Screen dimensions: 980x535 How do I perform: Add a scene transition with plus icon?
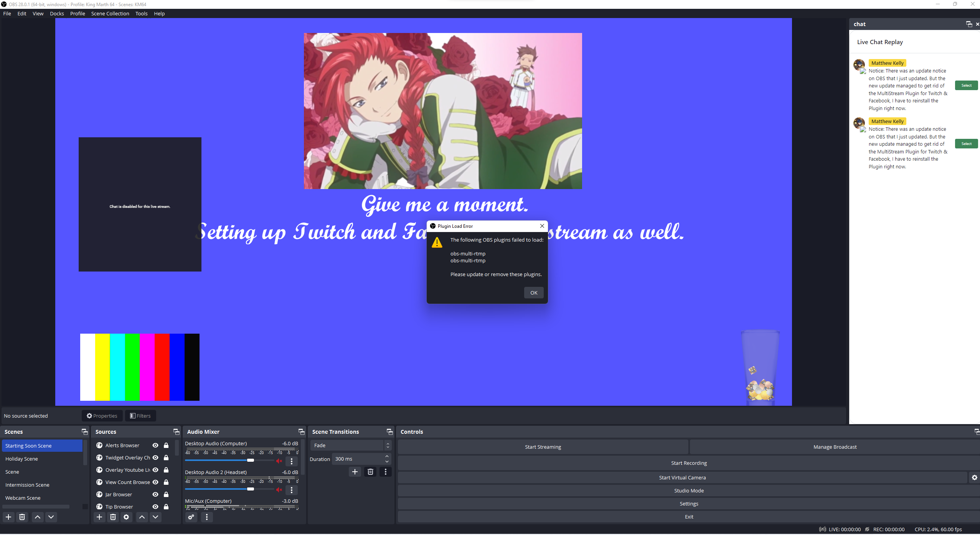(x=355, y=472)
